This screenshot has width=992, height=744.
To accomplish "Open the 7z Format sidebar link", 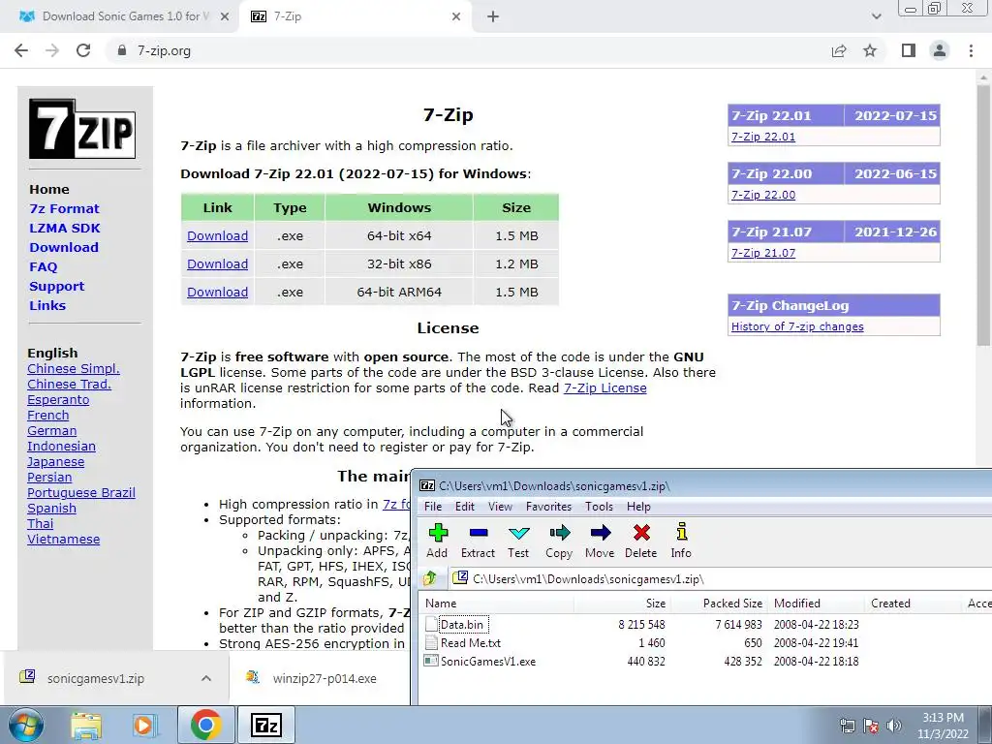I will coord(64,209).
